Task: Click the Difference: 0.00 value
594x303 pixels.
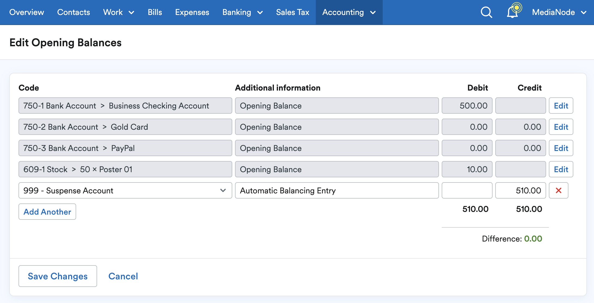Action: [x=533, y=239]
